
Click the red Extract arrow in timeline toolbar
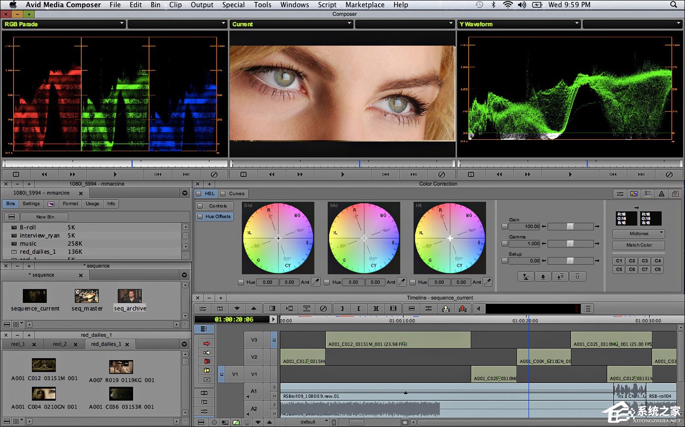(x=462, y=309)
